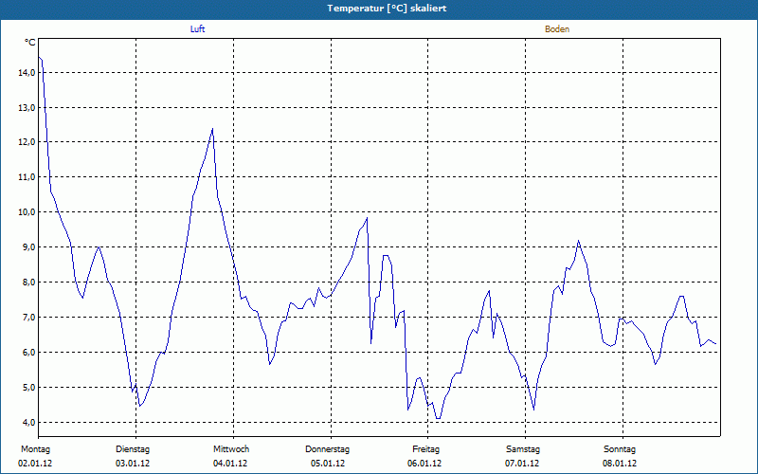
Task: Click the date 05.01.12
Action: click(x=328, y=464)
